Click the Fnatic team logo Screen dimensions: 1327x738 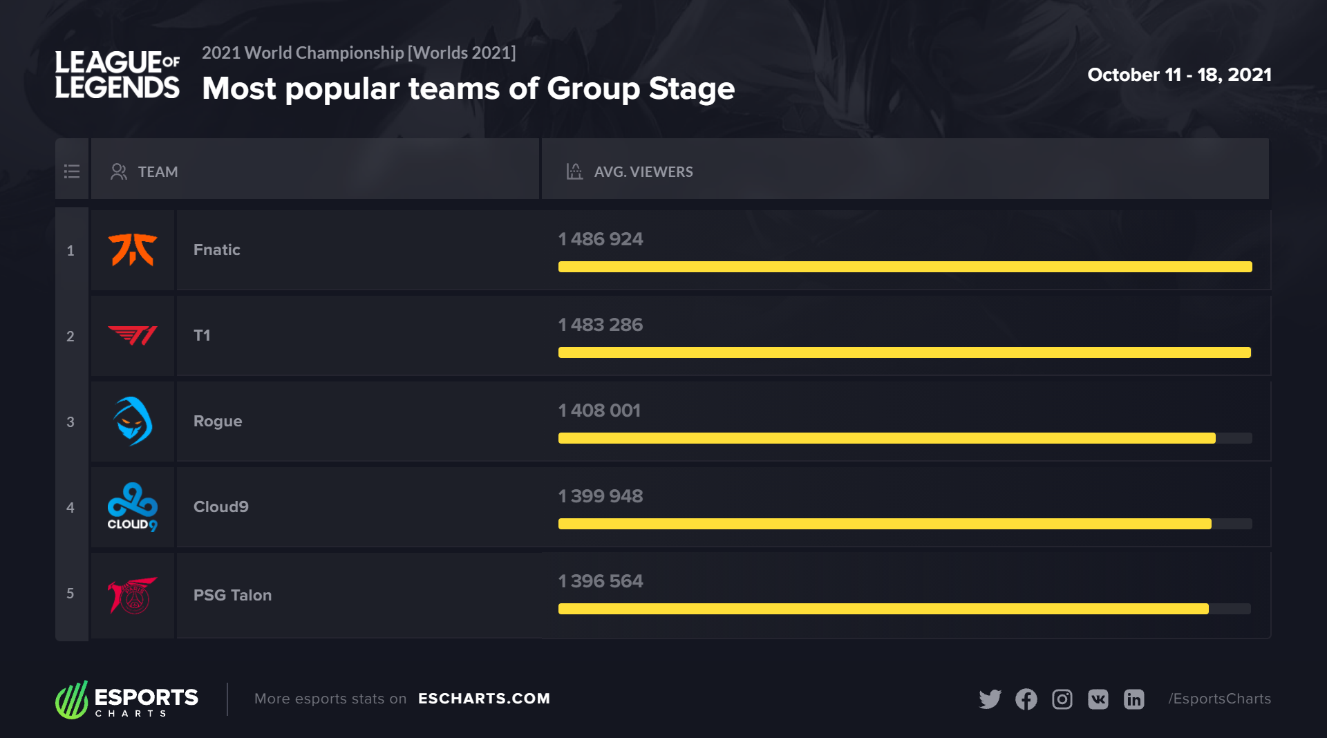(x=133, y=250)
